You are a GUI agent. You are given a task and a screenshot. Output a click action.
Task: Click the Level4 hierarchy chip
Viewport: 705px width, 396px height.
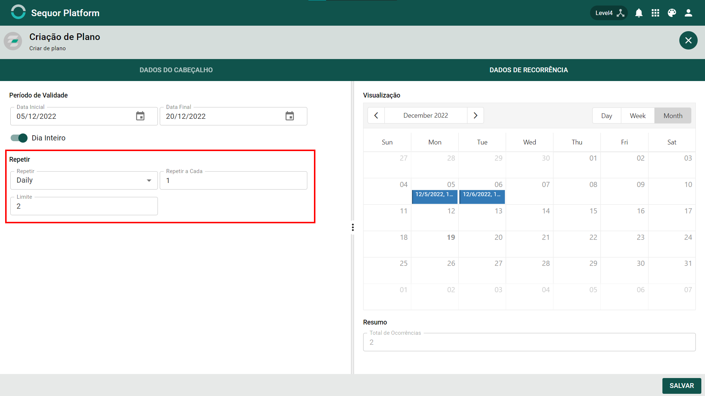(x=609, y=13)
